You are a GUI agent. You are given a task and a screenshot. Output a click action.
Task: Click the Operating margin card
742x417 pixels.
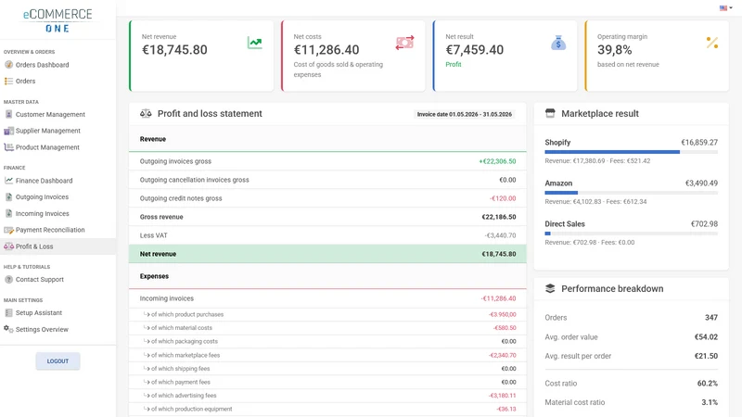click(657, 56)
